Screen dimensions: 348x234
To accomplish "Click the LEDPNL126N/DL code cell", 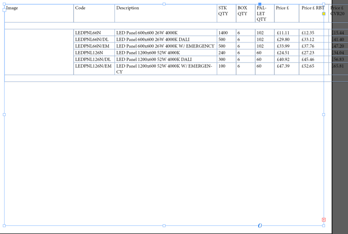I will point(94,59).
